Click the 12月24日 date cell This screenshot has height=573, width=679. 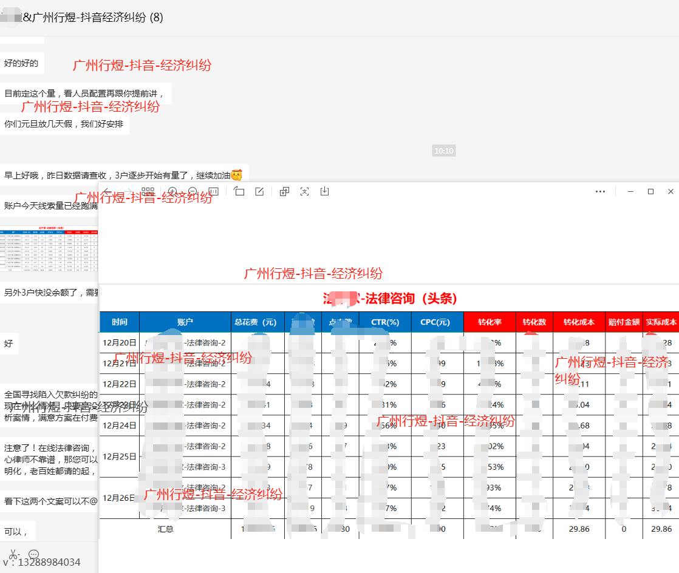120,426
